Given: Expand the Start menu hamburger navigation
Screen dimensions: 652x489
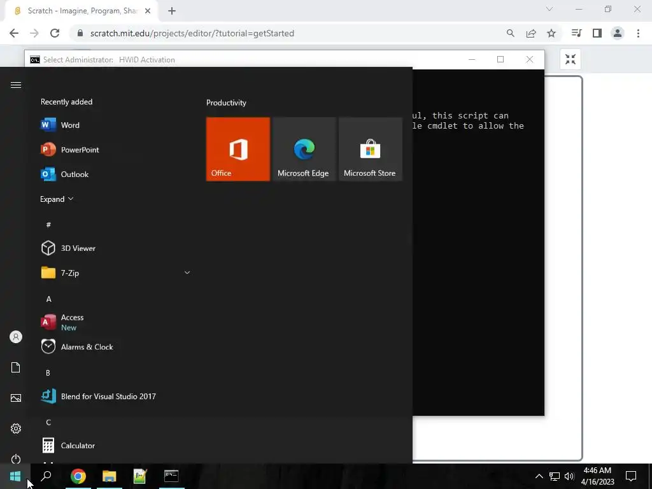Looking at the screenshot, I should (x=16, y=85).
